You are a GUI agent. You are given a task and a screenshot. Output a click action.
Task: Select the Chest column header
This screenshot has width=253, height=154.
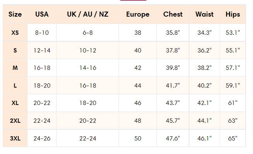click(x=173, y=14)
